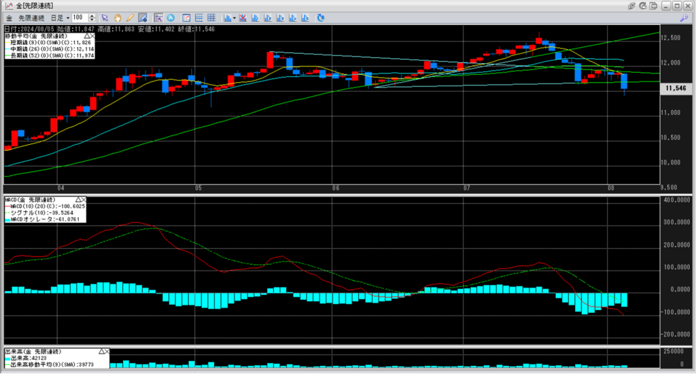The height and width of the screenshot is (374, 696).
Task: Close the volume (出来高) legend box
Action: 105,352
